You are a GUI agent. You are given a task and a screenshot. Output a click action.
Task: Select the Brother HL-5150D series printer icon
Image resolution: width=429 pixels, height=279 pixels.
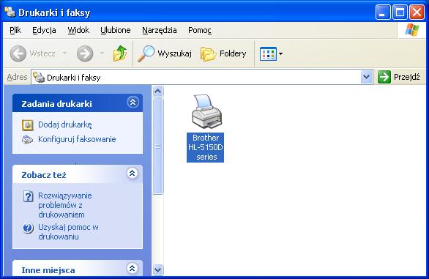click(207, 111)
